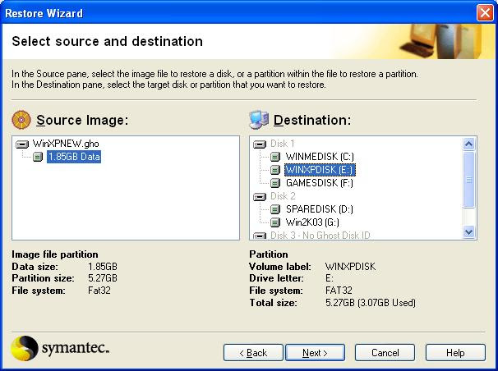This screenshot has height=371, width=498.
Task: Click the WinXPNEW.gho disk image icon
Action: point(22,144)
